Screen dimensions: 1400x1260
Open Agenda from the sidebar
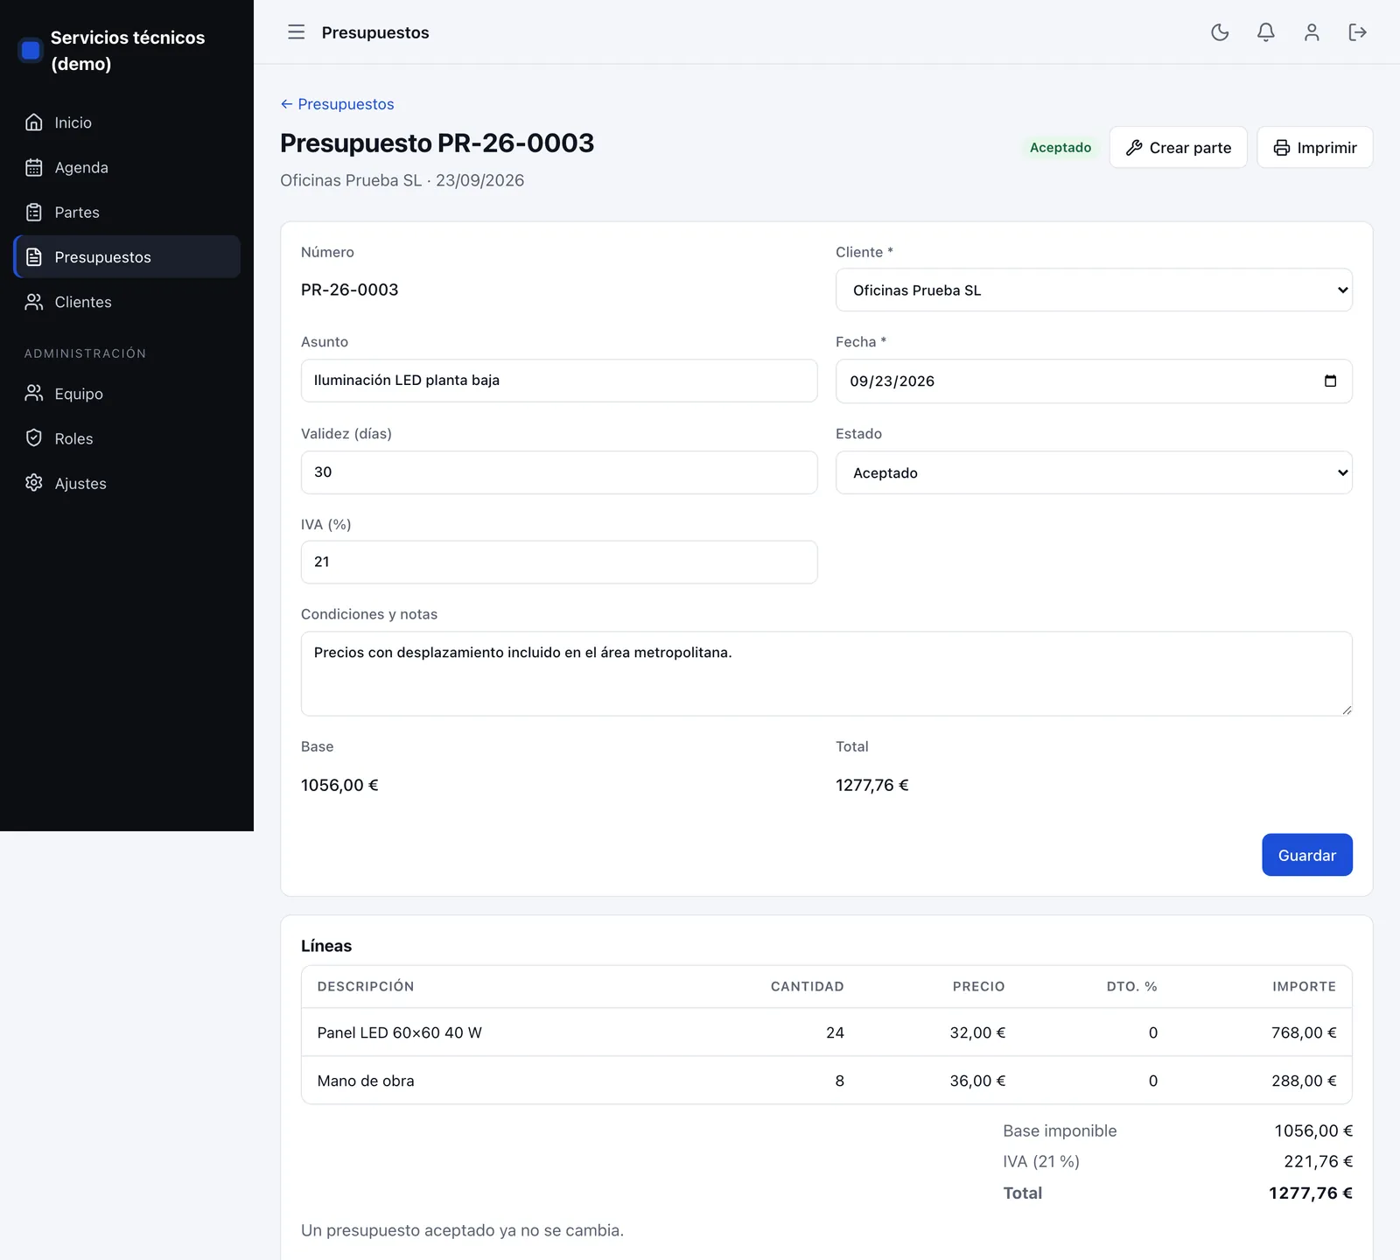pyautogui.click(x=127, y=167)
